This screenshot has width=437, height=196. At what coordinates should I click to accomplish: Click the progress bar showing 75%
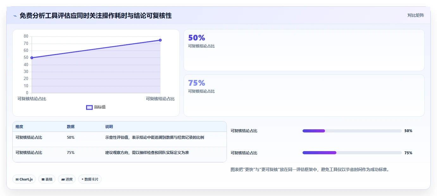pos(352,153)
